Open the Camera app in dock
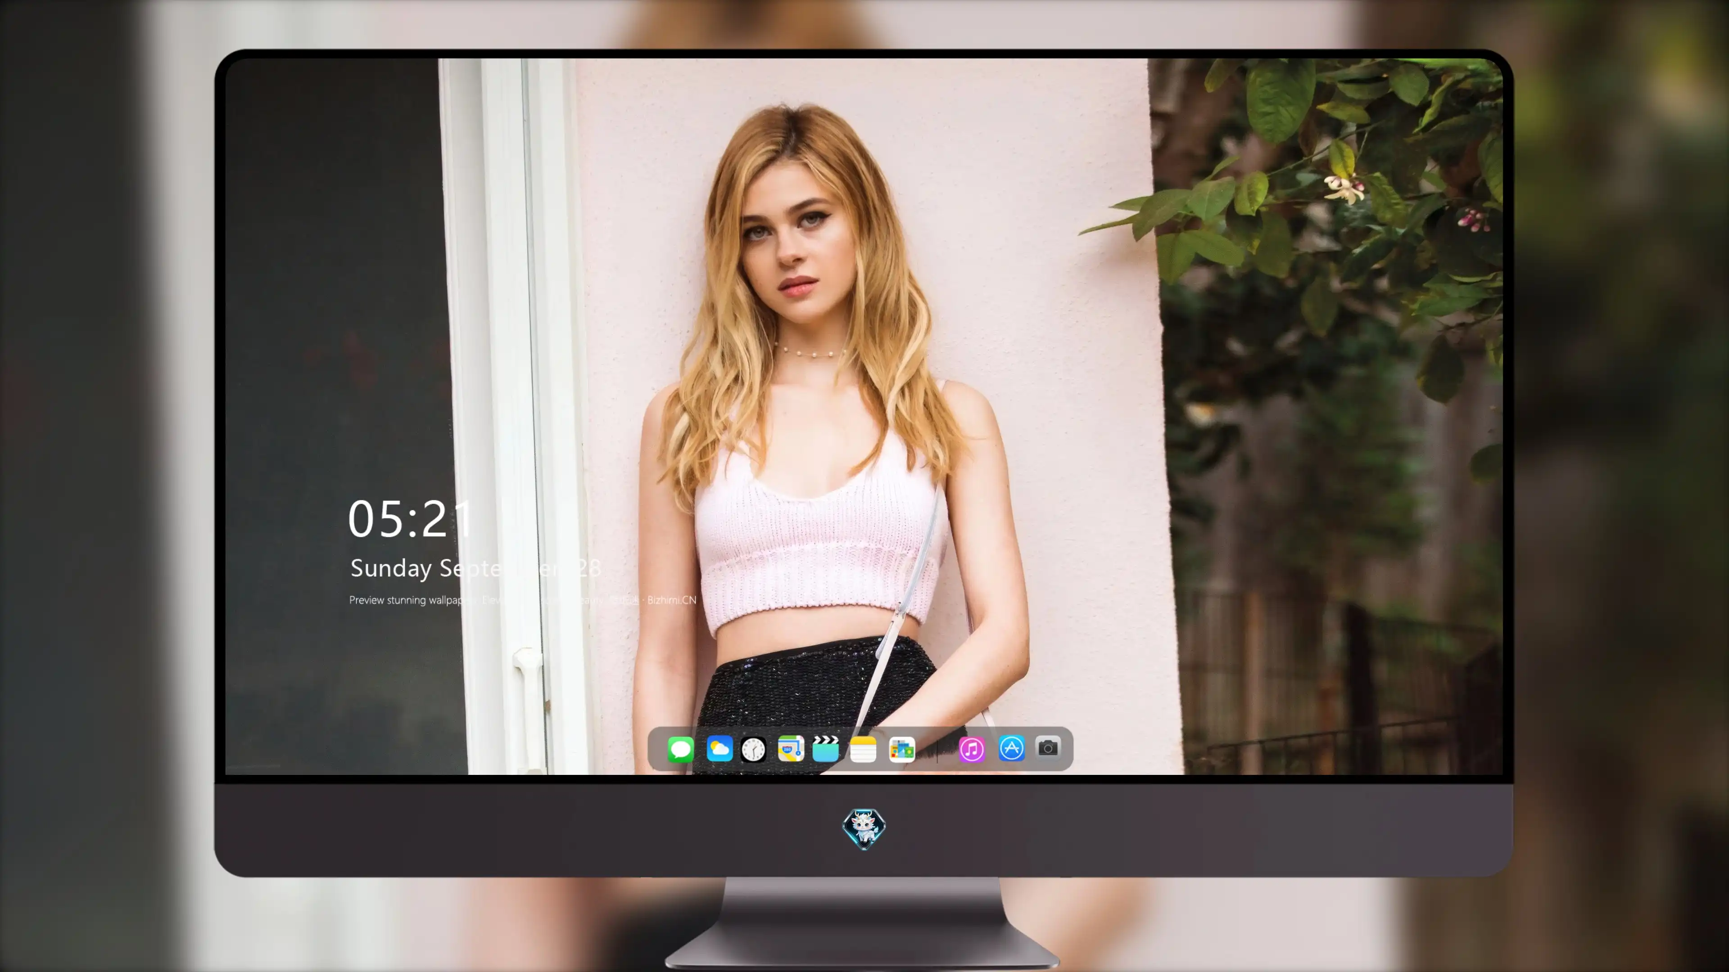 tap(1048, 747)
